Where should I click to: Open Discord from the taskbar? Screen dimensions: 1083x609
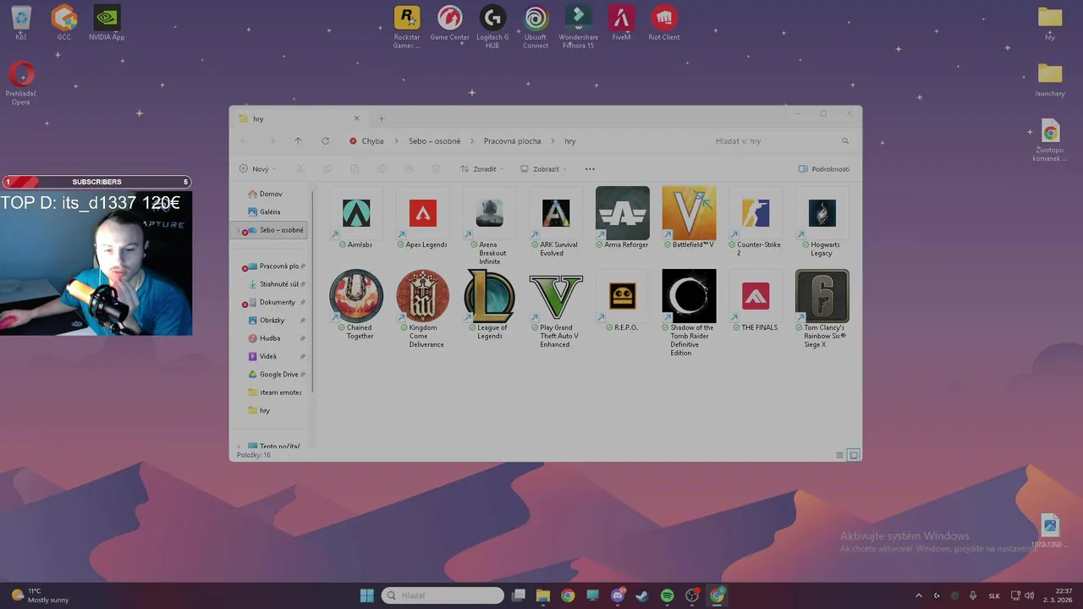tap(618, 595)
